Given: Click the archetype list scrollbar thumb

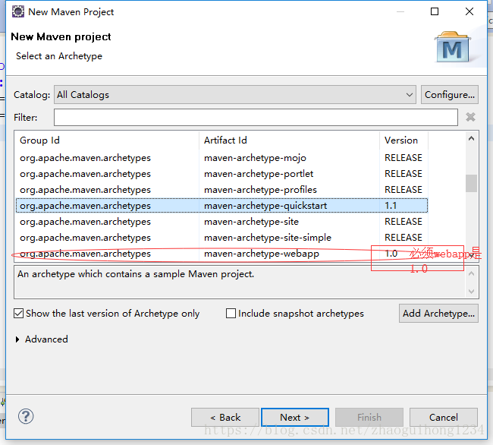Looking at the screenshot, I should coord(471,183).
